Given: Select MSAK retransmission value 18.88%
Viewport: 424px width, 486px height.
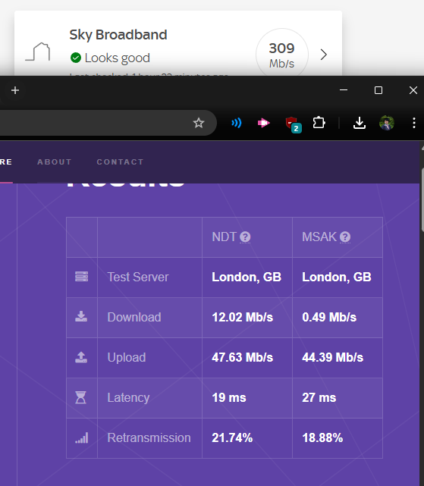Looking at the screenshot, I should tap(322, 438).
